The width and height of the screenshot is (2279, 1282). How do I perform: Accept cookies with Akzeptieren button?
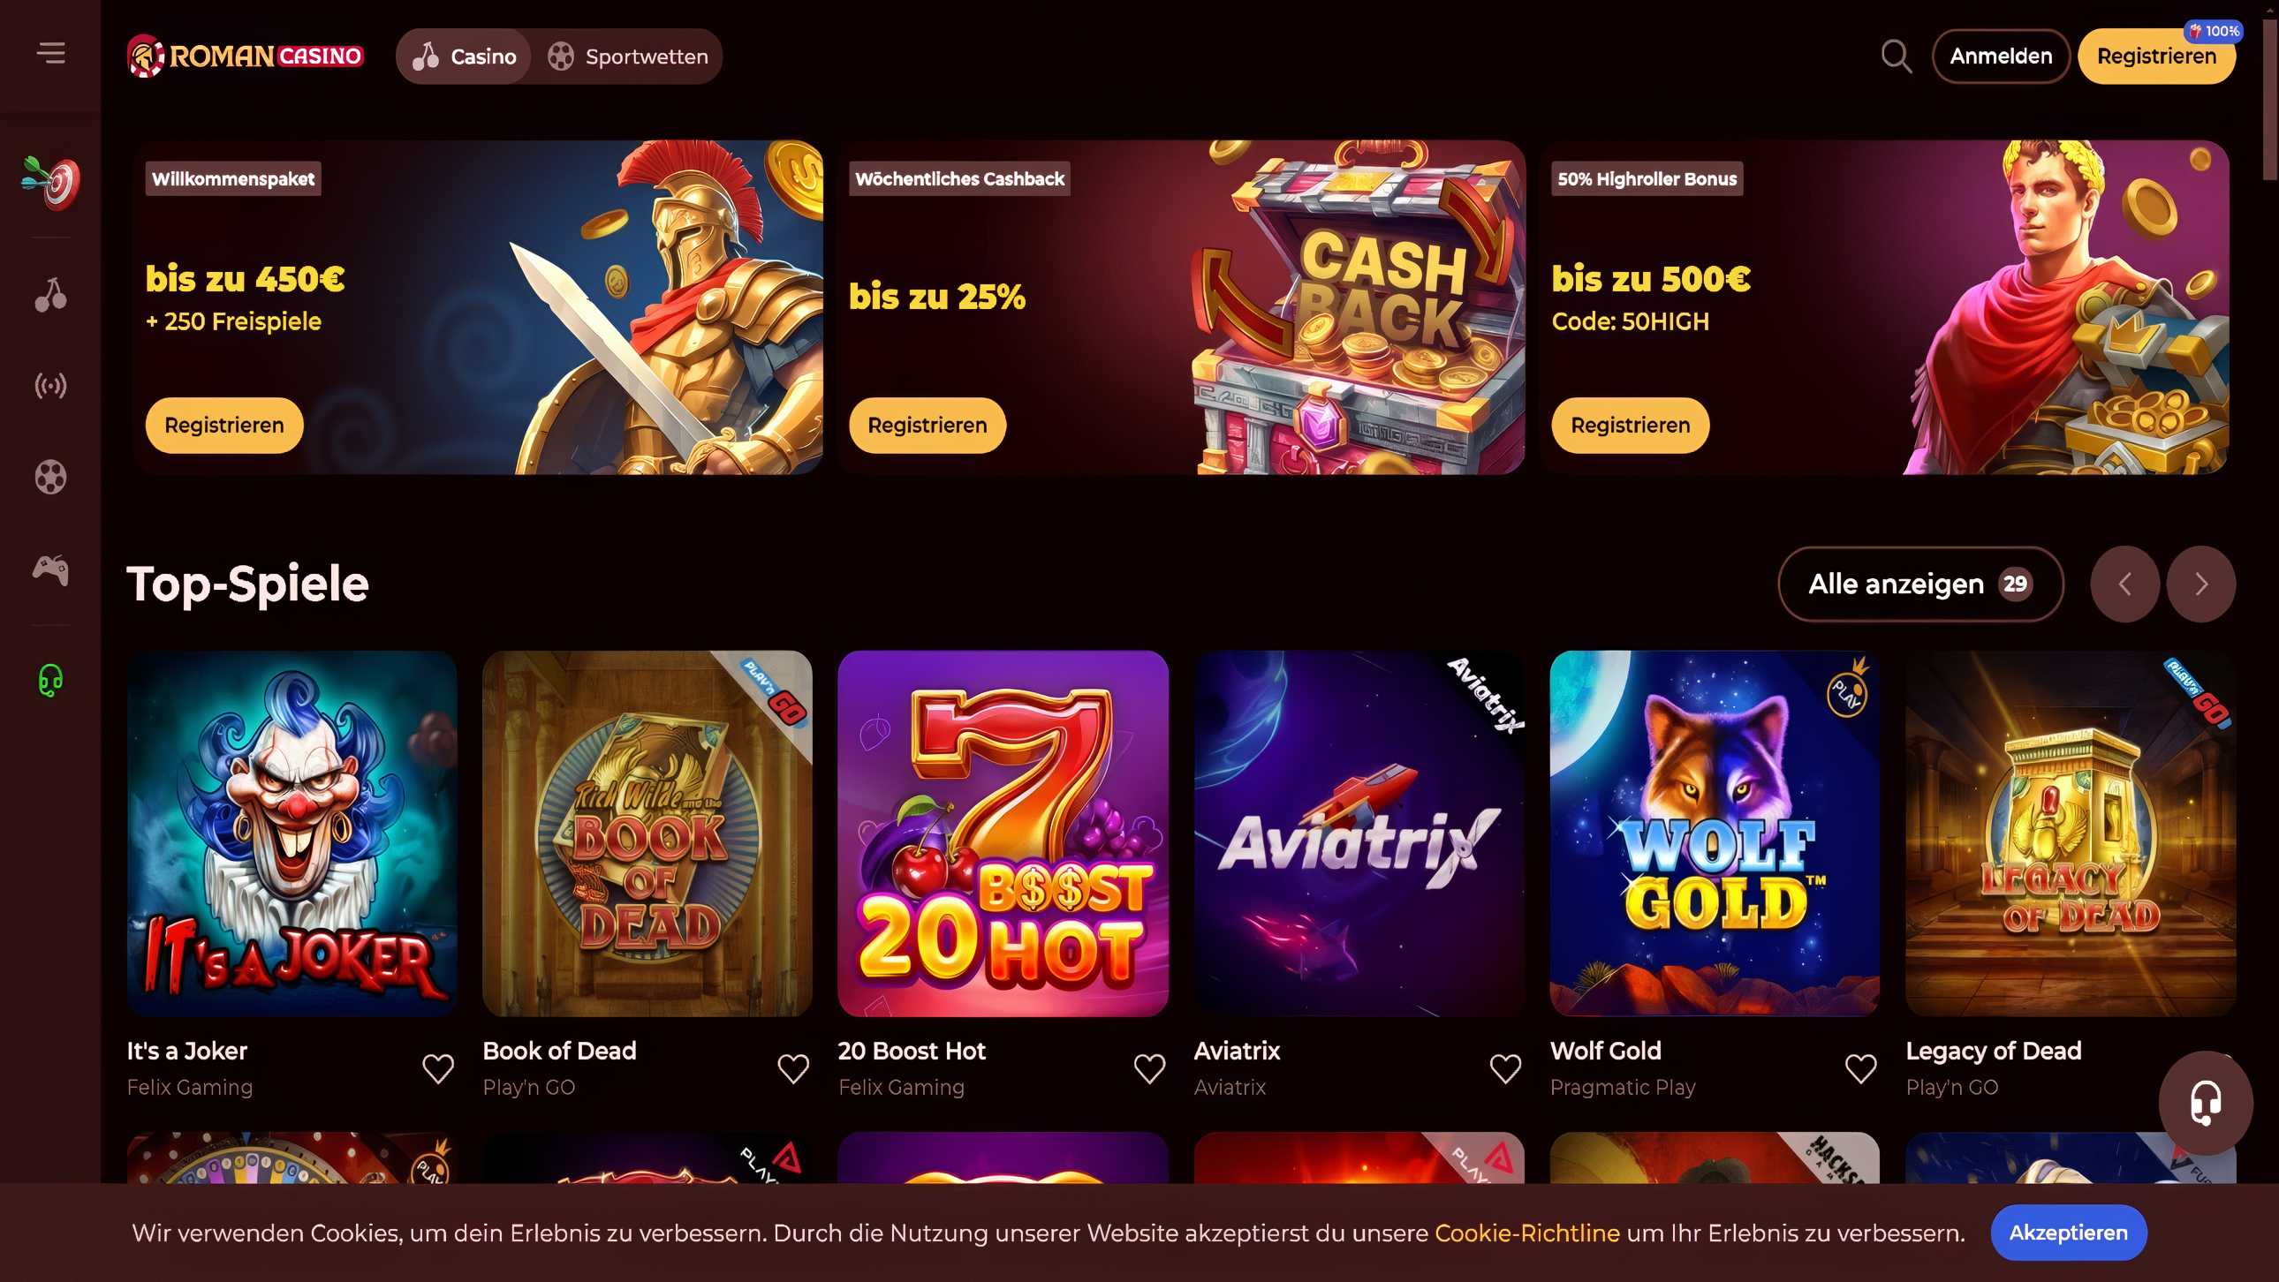click(2069, 1233)
